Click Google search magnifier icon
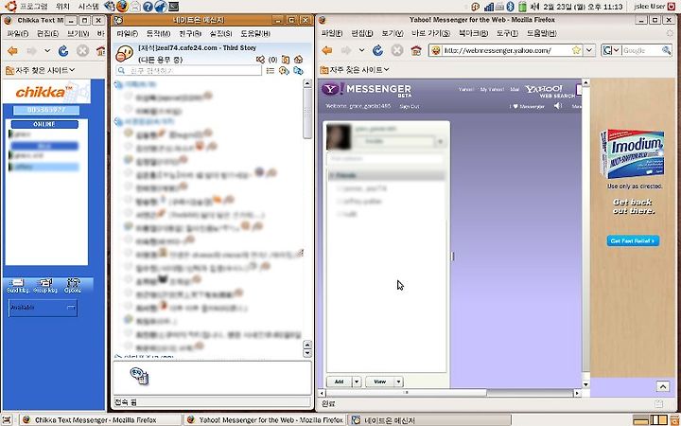This screenshot has width=681, height=426. (x=666, y=50)
